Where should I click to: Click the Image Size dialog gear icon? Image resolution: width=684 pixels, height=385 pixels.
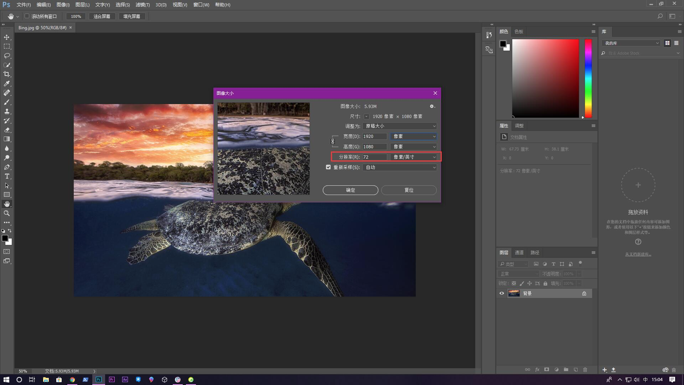pyautogui.click(x=432, y=106)
